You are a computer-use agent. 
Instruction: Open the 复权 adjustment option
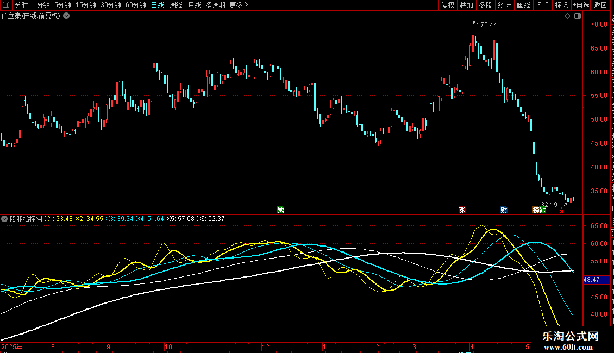(x=448, y=5)
